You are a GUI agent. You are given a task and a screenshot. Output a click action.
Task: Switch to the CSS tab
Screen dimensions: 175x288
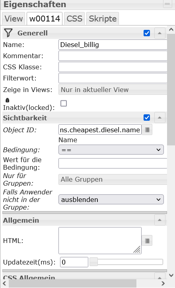(74, 19)
